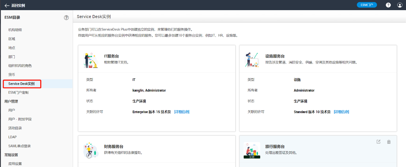Open 用户 sidebar item
Viewport: 406px width, 167px height.
click(12, 110)
